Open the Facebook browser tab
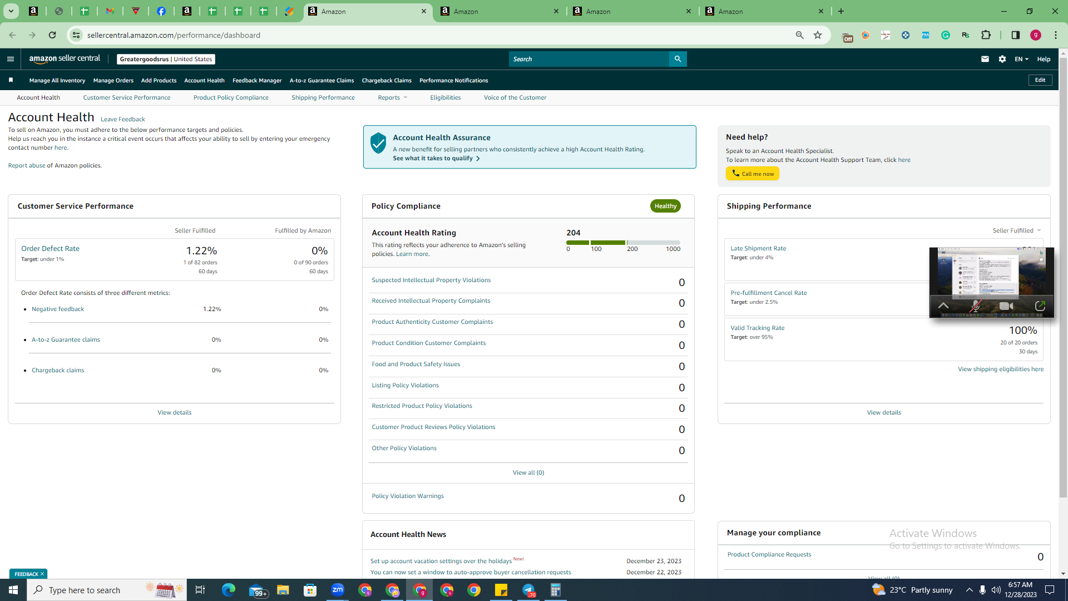 (x=161, y=11)
